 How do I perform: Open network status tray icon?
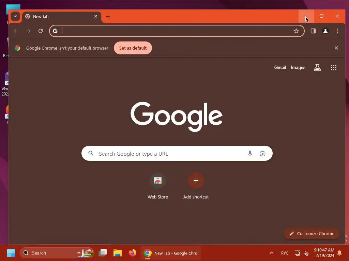pyautogui.click(x=297, y=253)
